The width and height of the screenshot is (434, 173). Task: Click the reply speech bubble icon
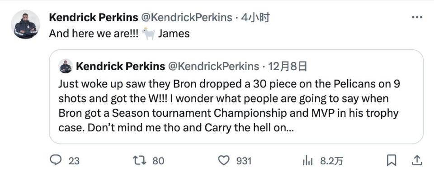[55, 160]
